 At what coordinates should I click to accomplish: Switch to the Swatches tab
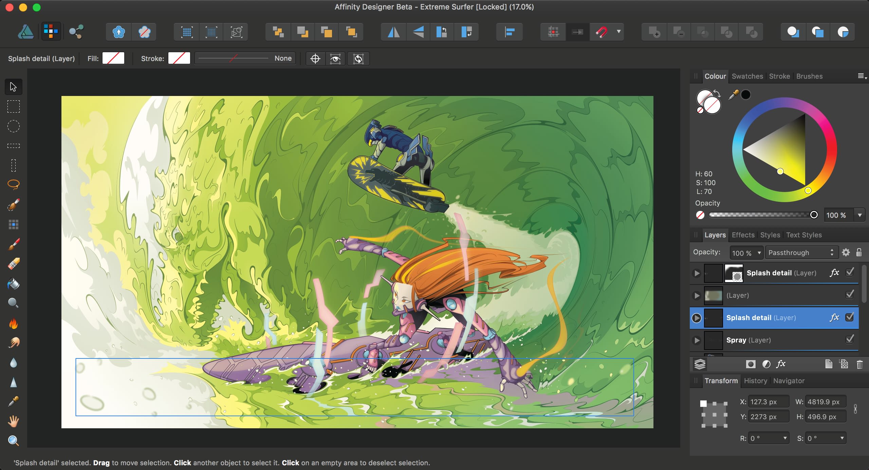[x=747, y=76]
